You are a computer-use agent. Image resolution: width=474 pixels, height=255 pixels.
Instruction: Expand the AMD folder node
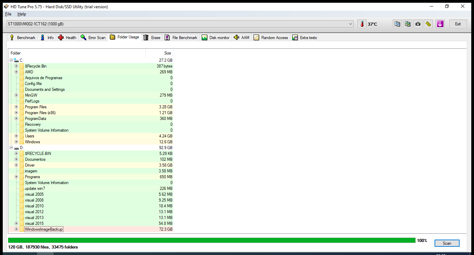(x=16, y=72)
